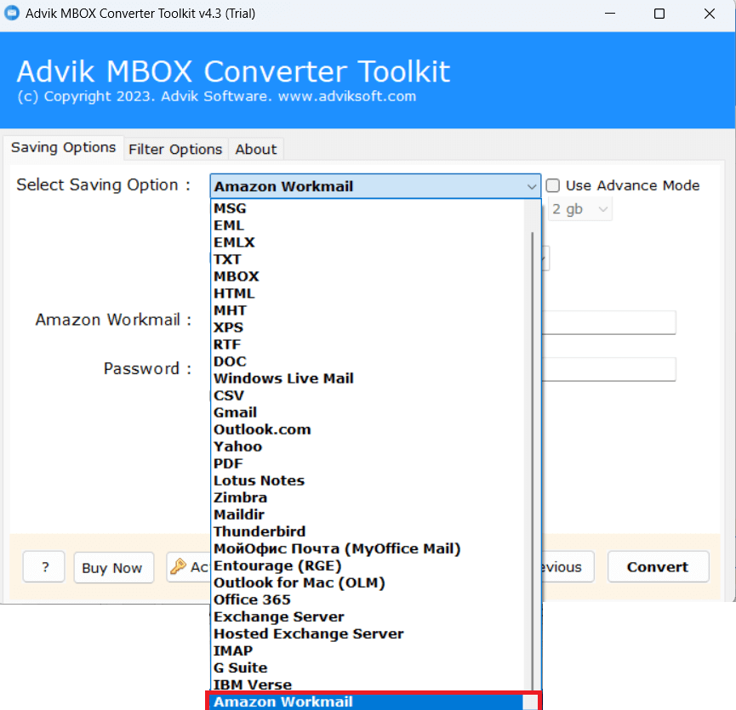Select HTML as saving option
Image resolution: width=736 pixels, height=710 pixels.
tap(368, 293)
